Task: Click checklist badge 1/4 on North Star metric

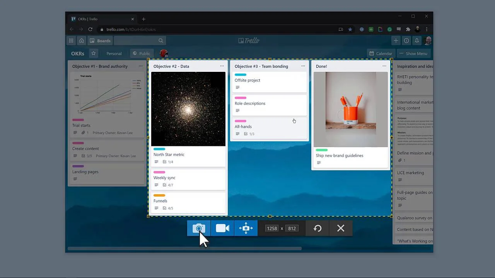Action: (x=168, y=162)
